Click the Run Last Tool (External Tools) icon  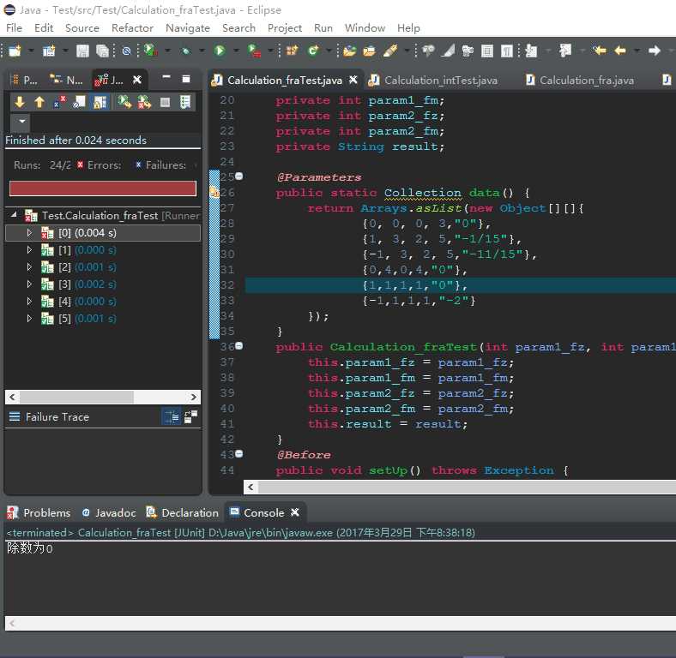tap(254, 51)
